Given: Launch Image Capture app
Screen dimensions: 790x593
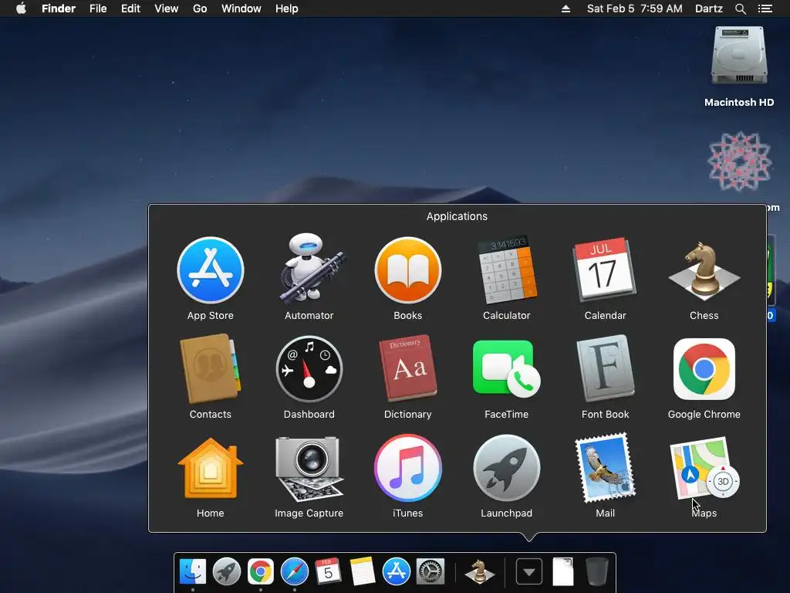Looking at the screenshot, I should coord(309,469).
